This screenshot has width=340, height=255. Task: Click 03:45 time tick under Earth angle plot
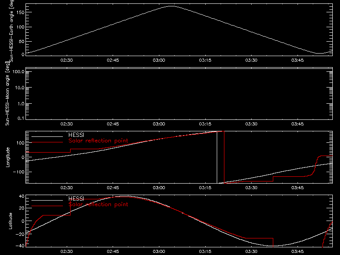[x=297, y=60]
